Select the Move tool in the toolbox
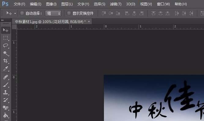 pyautogui.click(x=6, y=30)
